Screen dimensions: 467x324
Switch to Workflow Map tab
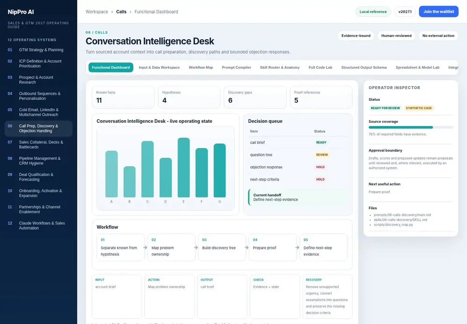201,67
